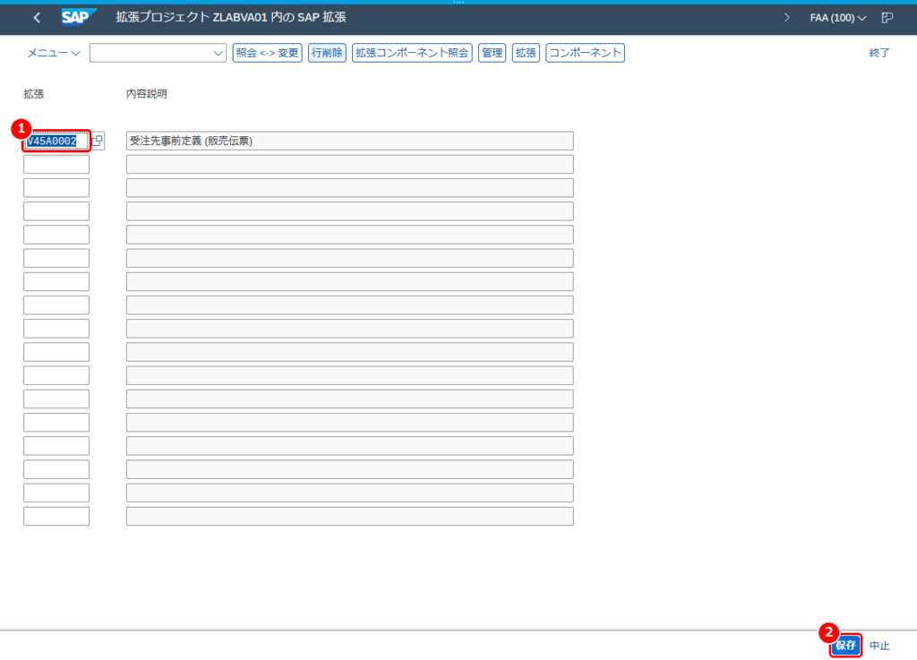This screenshot has width=917, height=660.
Task: Save with the 保存 button
Action: click(x=845, y=646)
